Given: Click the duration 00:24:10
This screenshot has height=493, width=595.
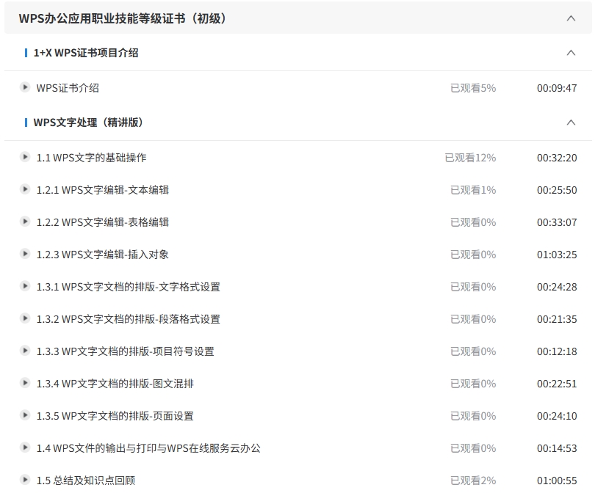Looking at the screenshot, I should pyautogui.click(x=557, y=416).
